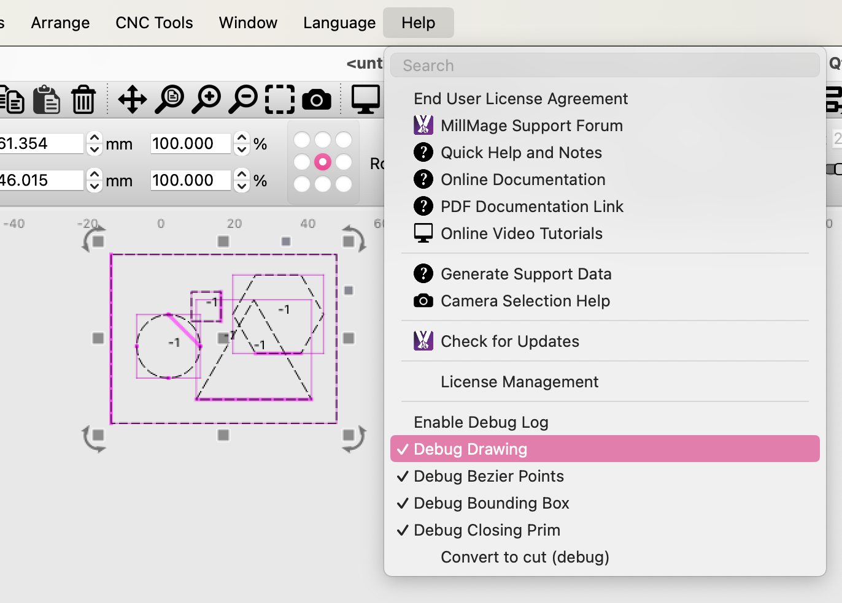Click the zoom to page magnifier icon

click(x=169, y=99)
